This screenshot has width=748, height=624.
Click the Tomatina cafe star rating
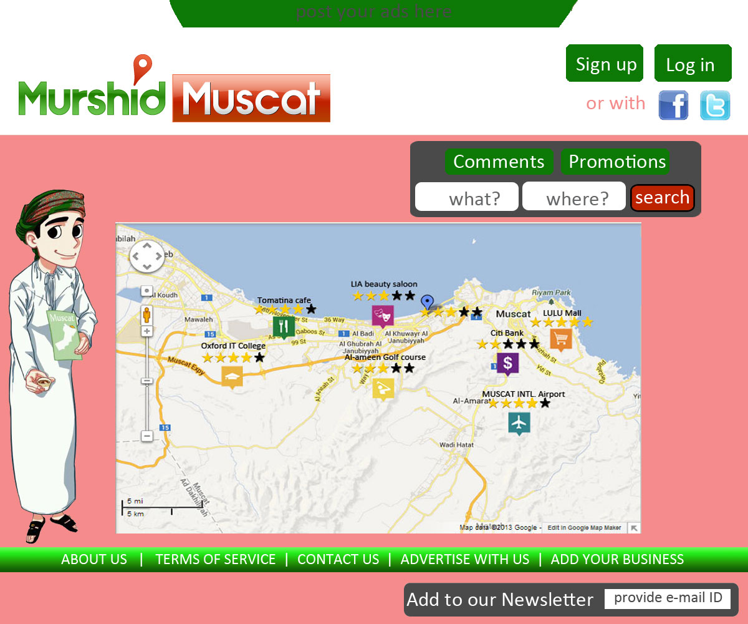coord(285,309)
